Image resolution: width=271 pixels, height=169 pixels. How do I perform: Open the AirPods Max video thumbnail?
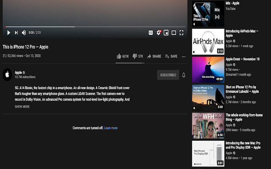tap(208, 41)
